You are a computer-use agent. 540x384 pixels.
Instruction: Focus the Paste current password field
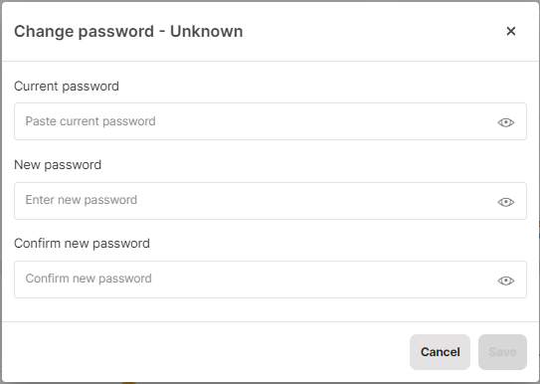tap(270, 121)
